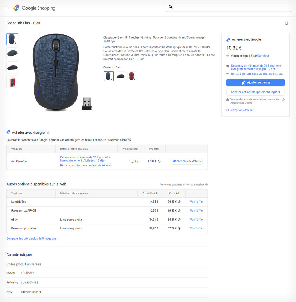Click the search magnifier icon
296x302 pixels.
(x=171, y=6)
